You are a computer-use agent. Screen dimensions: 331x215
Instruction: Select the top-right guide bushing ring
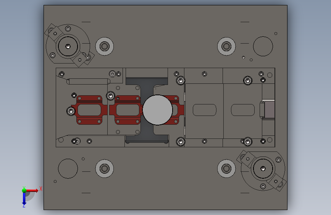click(x=226, y=46)
